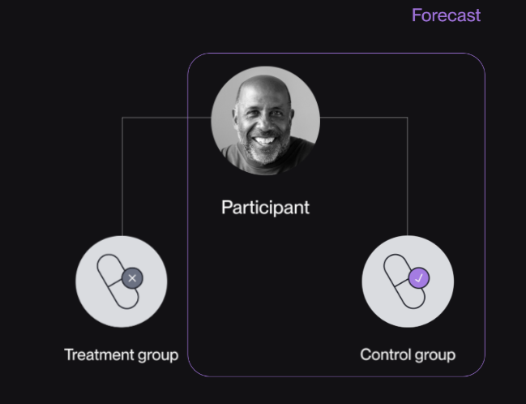Screen dimensions: 526x404
Task: Click the line connecting Participant to Control group
Action: pyautogui.click(x=407, y=178)
